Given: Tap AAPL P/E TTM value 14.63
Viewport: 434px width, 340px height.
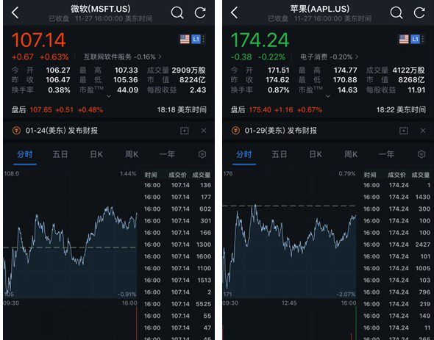Looking at the screenshot, I should coord(347,90).
